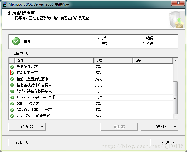Click the disabled 停止(S) button
Screen dimensions: 187x152
click(119, 127)
